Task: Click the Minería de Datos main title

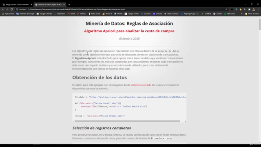Action: click(x=129, y=24)
